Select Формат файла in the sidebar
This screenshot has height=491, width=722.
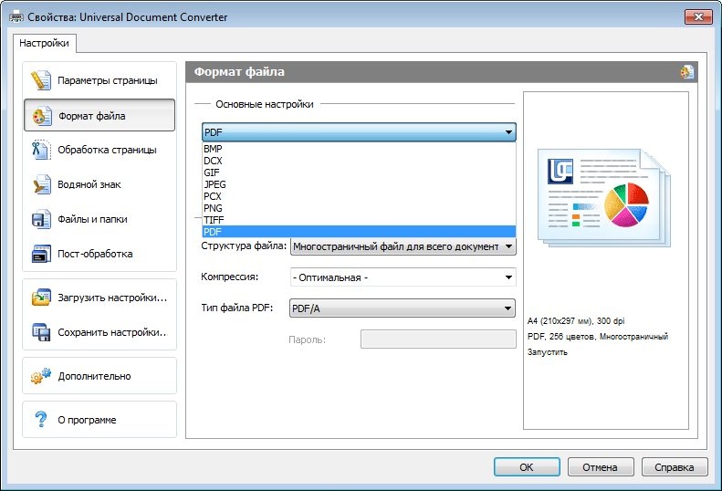point(99,115)
